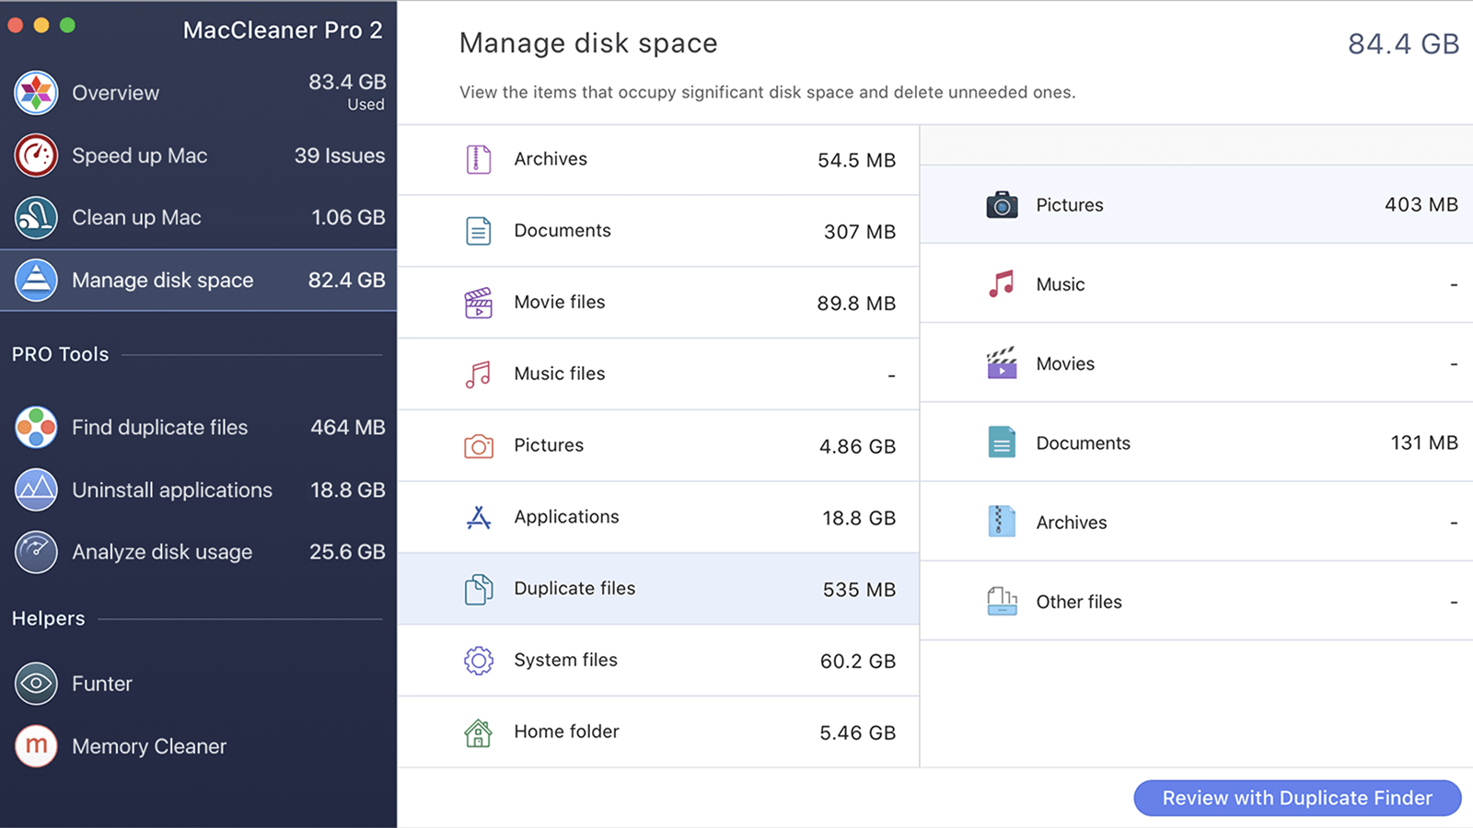Viewport: 1473px width, 828px height.
Task: Open the Overview section
Action: click(198, 93)
